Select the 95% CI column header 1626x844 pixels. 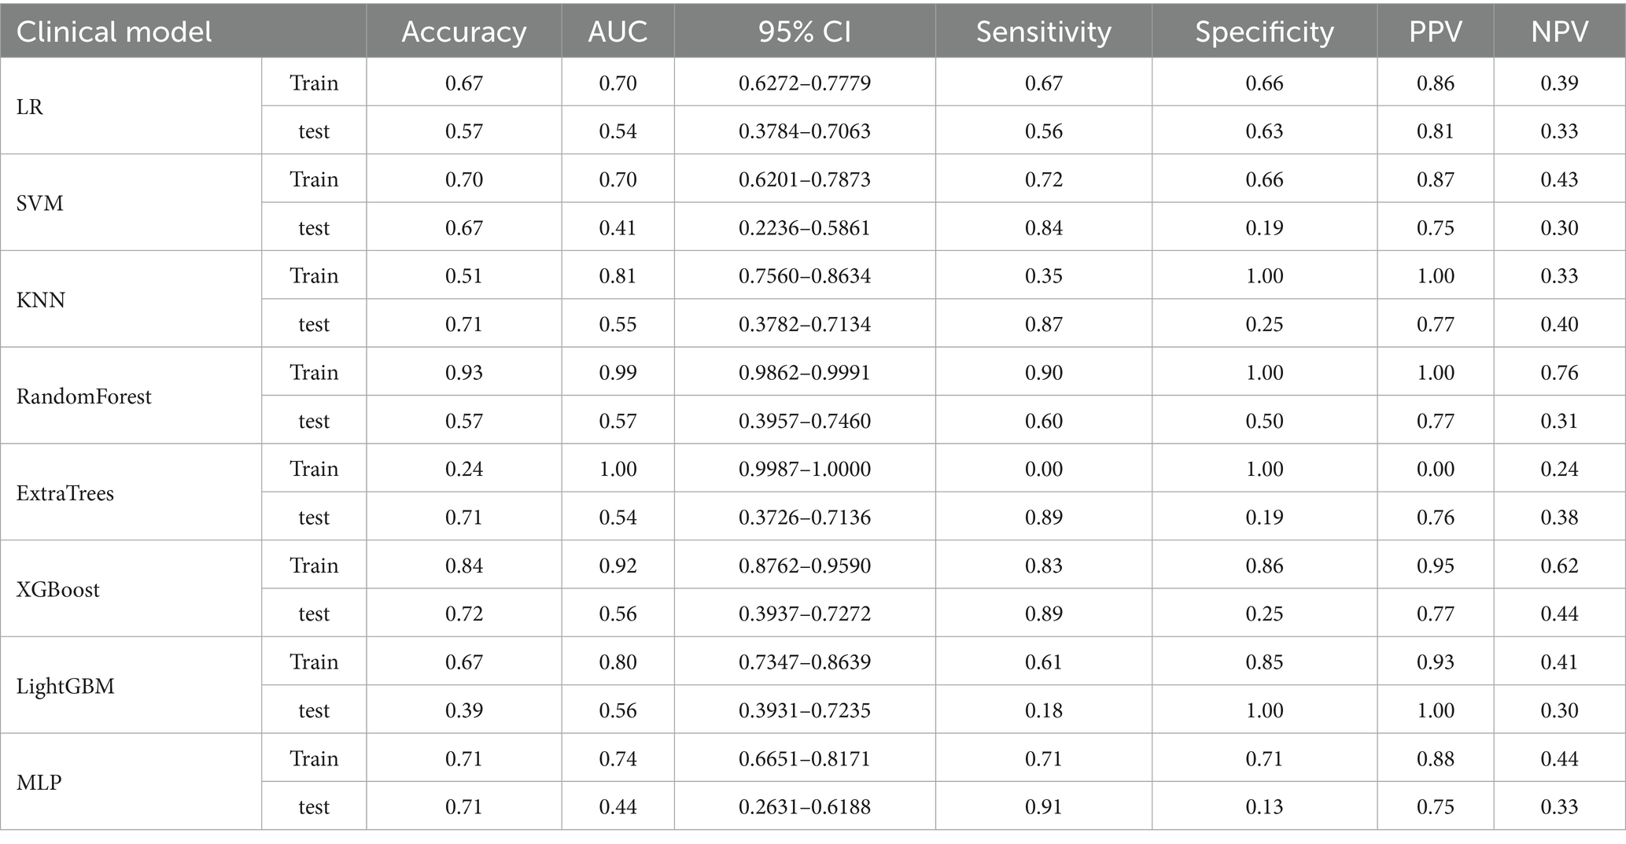[x=804, y=31]
